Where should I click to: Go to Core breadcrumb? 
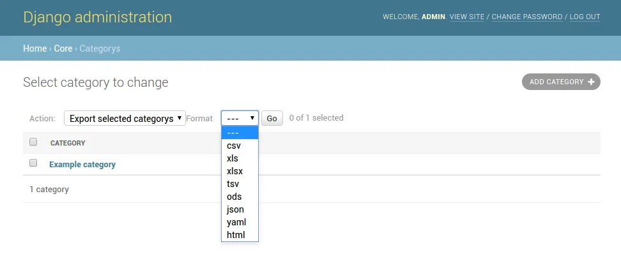(63, 49)
